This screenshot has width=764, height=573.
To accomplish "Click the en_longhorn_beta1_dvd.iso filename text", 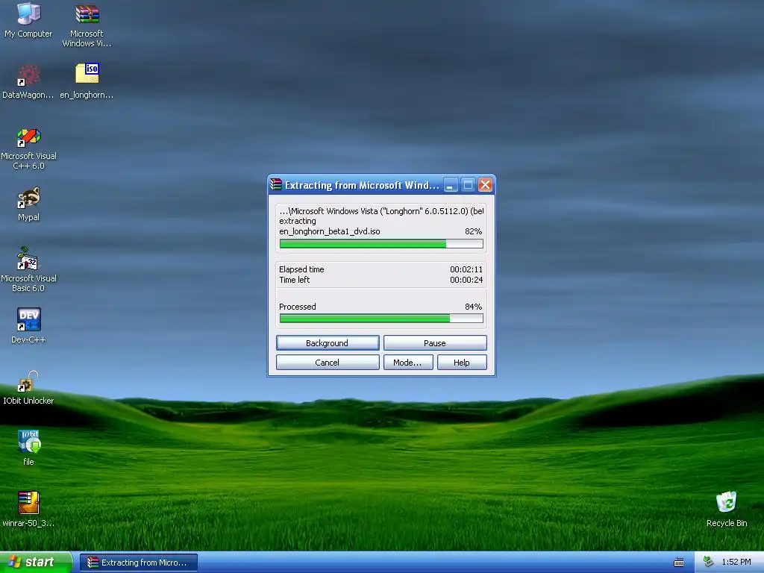I will [330, 231].
